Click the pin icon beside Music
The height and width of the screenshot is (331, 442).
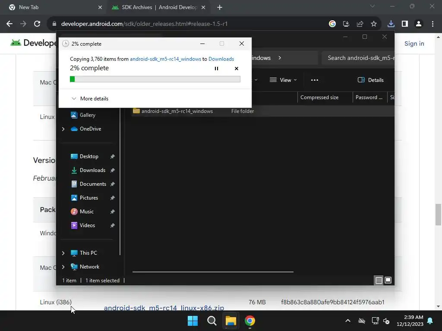click(113, 212)
